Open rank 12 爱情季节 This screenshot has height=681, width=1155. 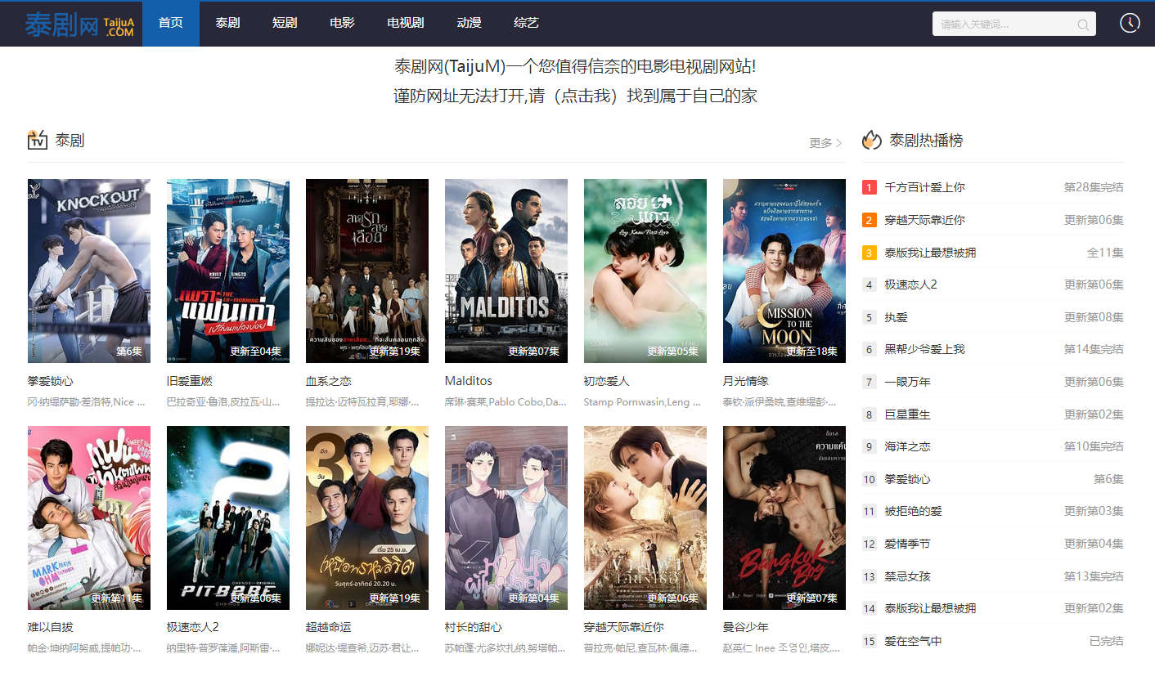[x=908, y=544]
